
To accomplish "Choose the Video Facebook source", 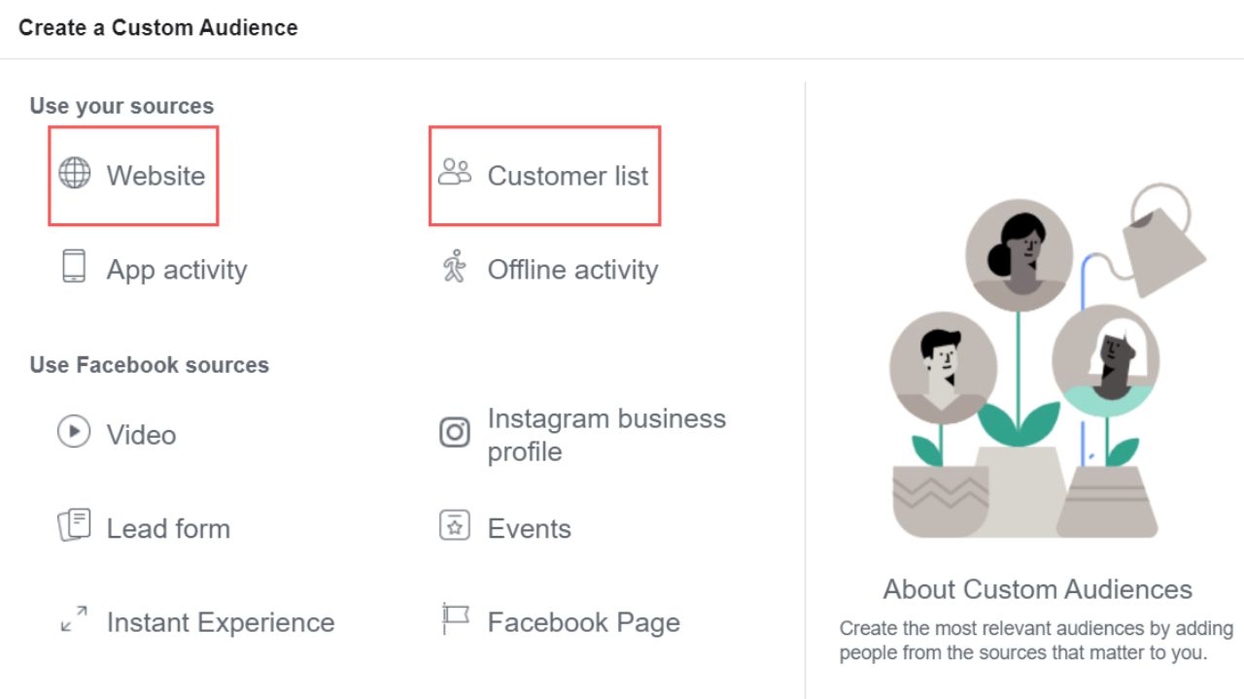I will 142,435.
